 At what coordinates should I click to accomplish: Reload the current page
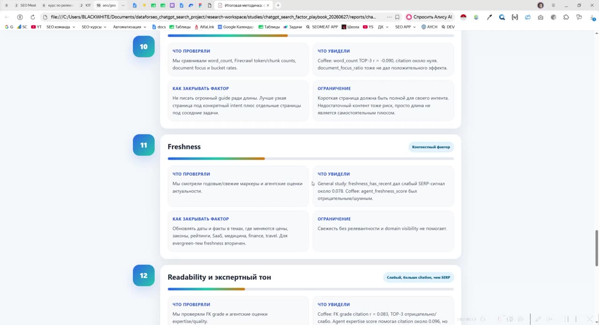[33, 17]
